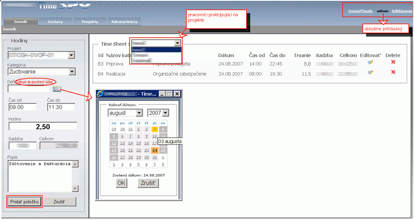Click Zrušiť in the date picker popup
This screenshot has width=414, height=220.
tap(148, 183)
